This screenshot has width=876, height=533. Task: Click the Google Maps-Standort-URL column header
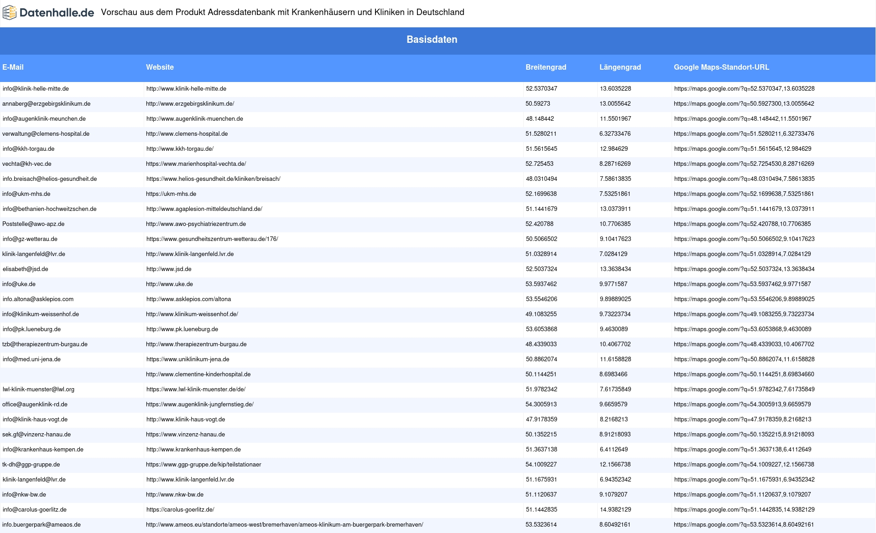point(721,67)
